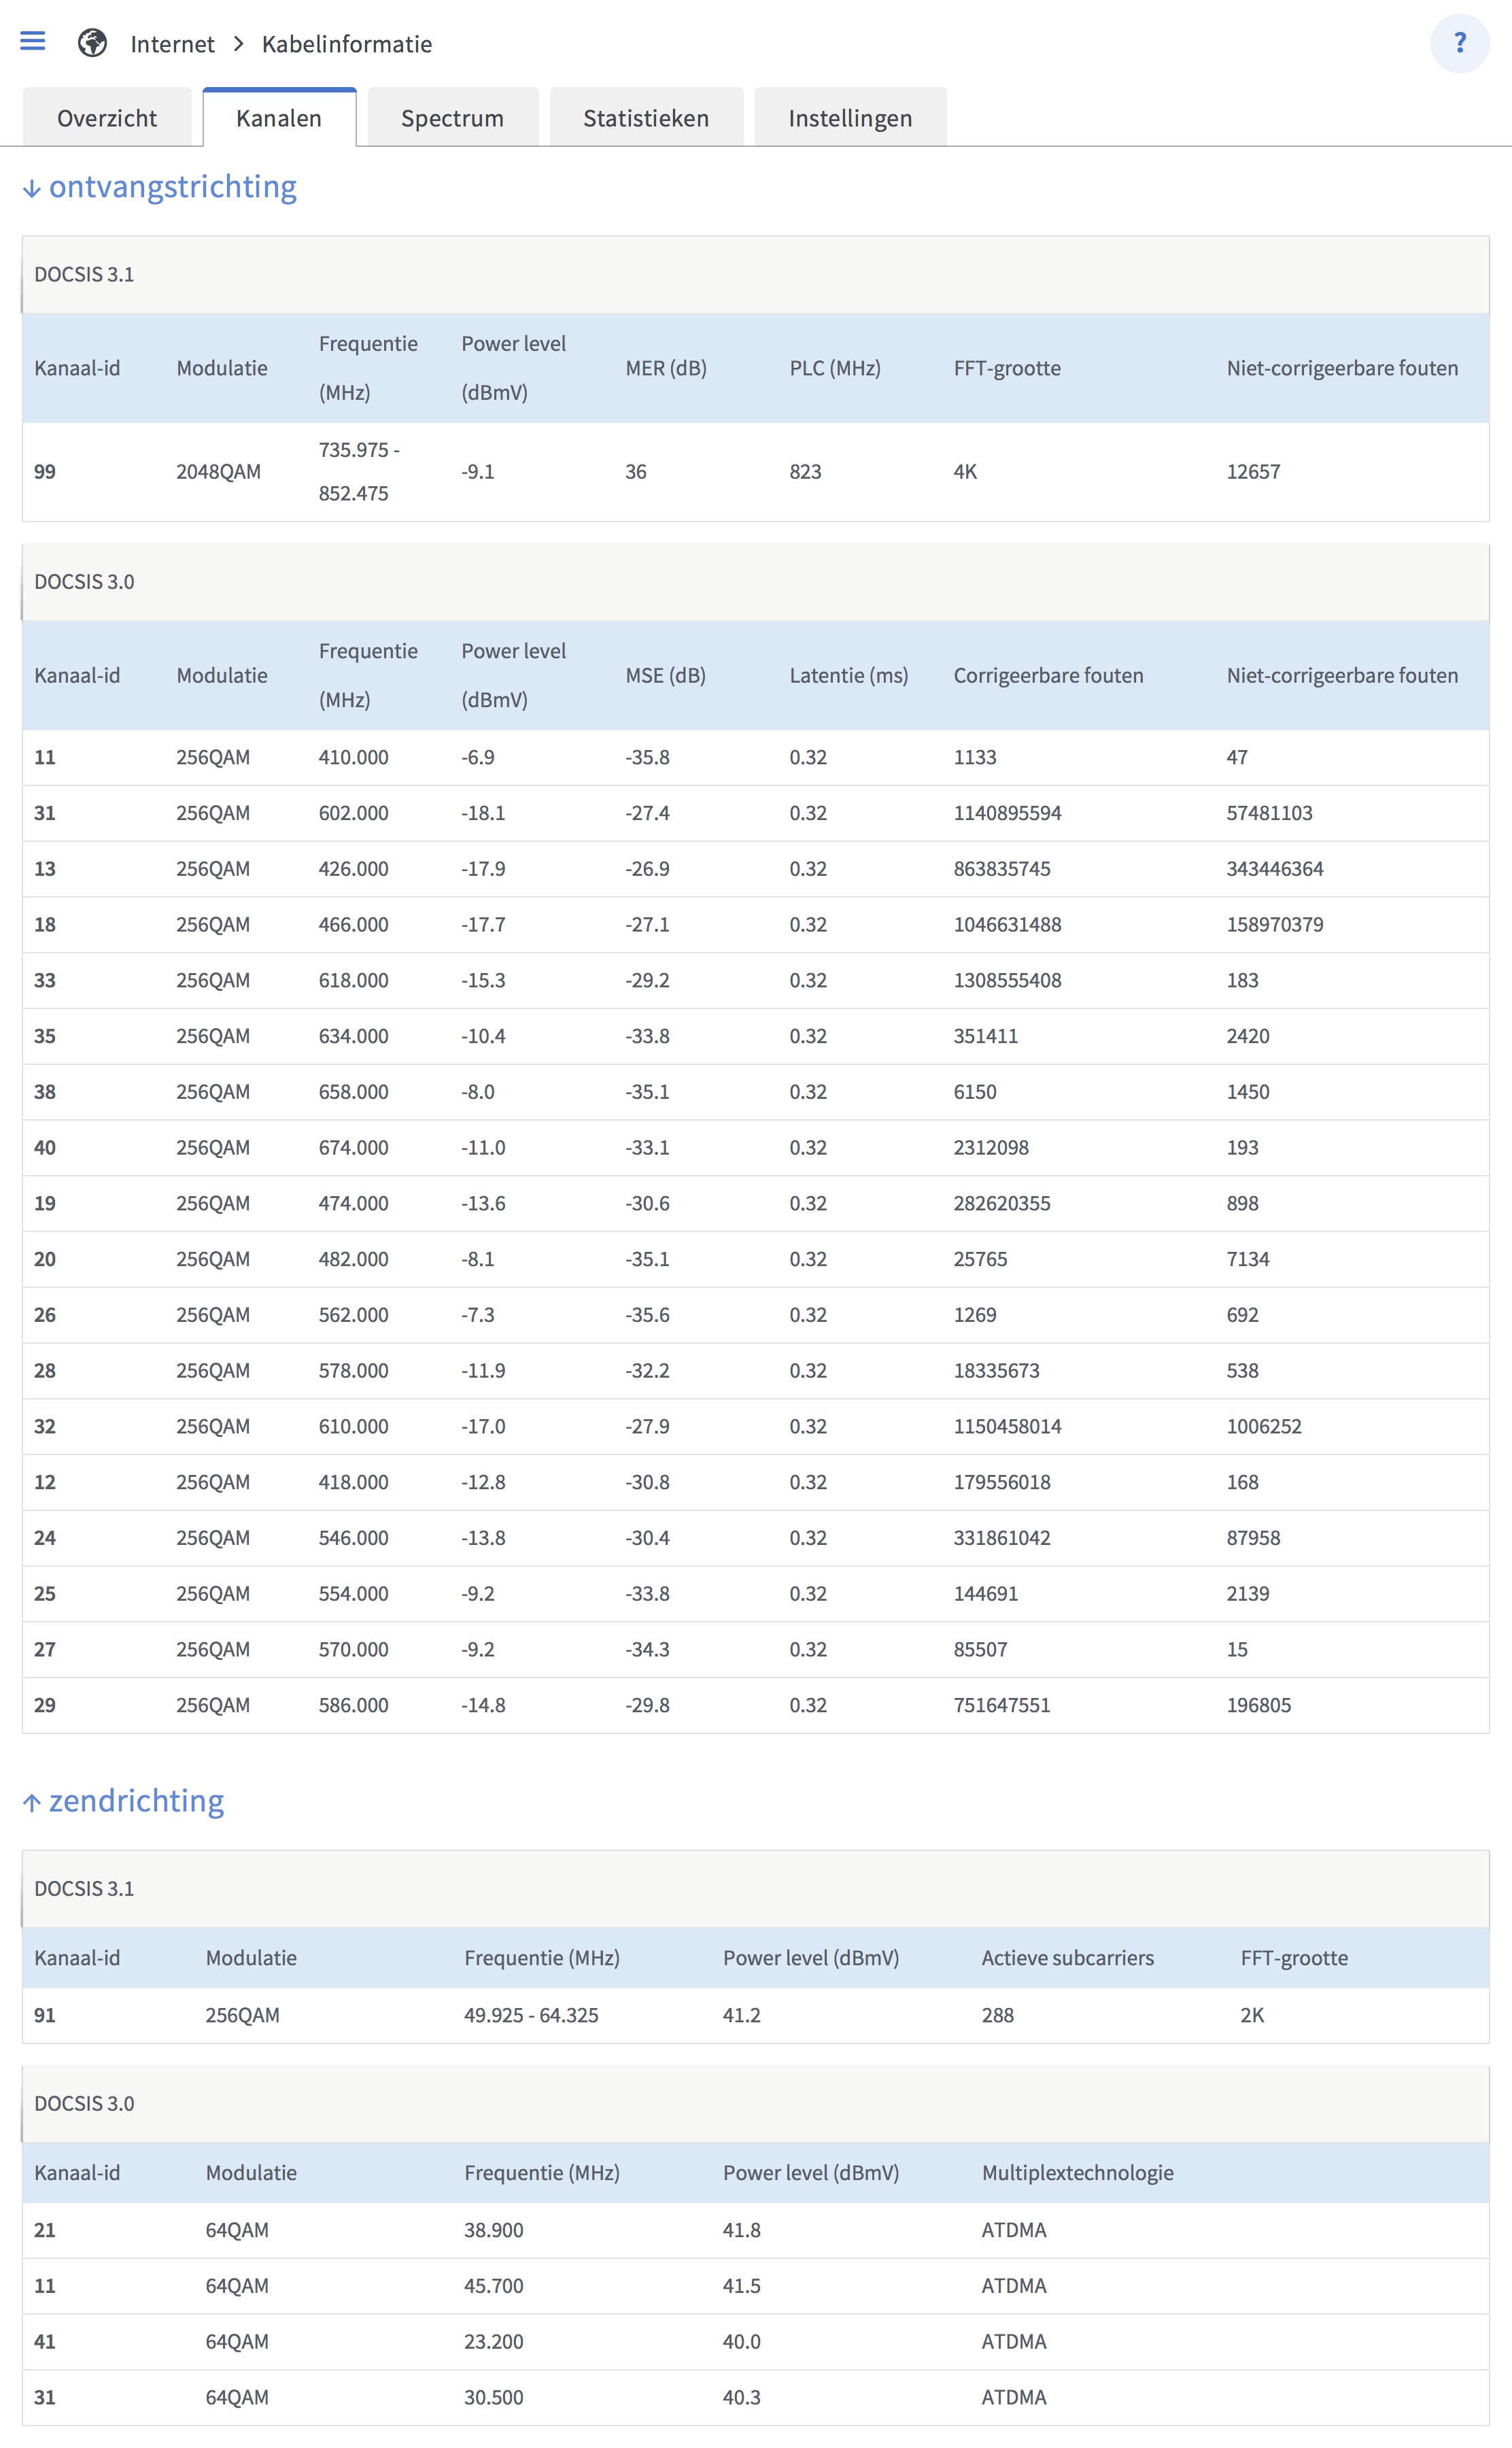Screen dimensions: 1512x2448
Task: Click the Niet-corrigeerbare fouten header in DOCSIS 3.0
Action: tap(1342, 675)
